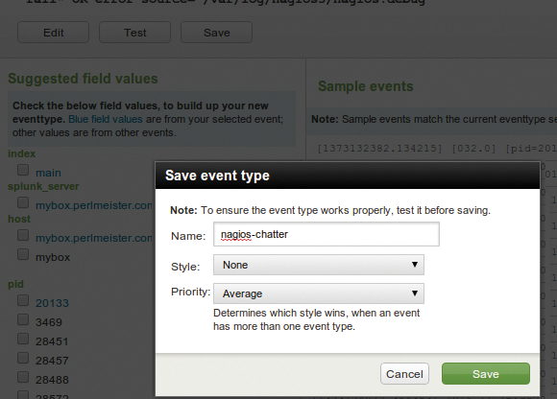
Task: Focus the Name field containing nagios-chatter
Action: [327, 234]
